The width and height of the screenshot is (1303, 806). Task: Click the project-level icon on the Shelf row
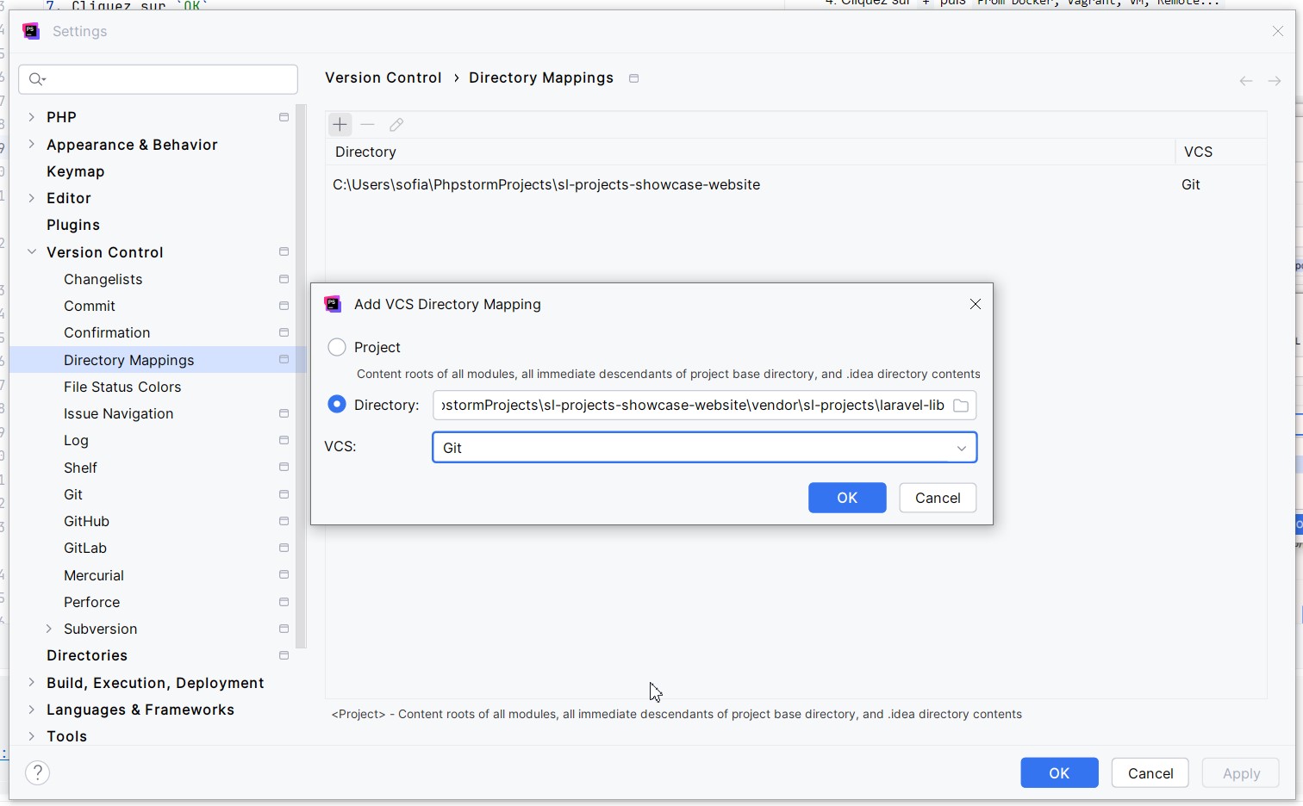tap(284, 467)
